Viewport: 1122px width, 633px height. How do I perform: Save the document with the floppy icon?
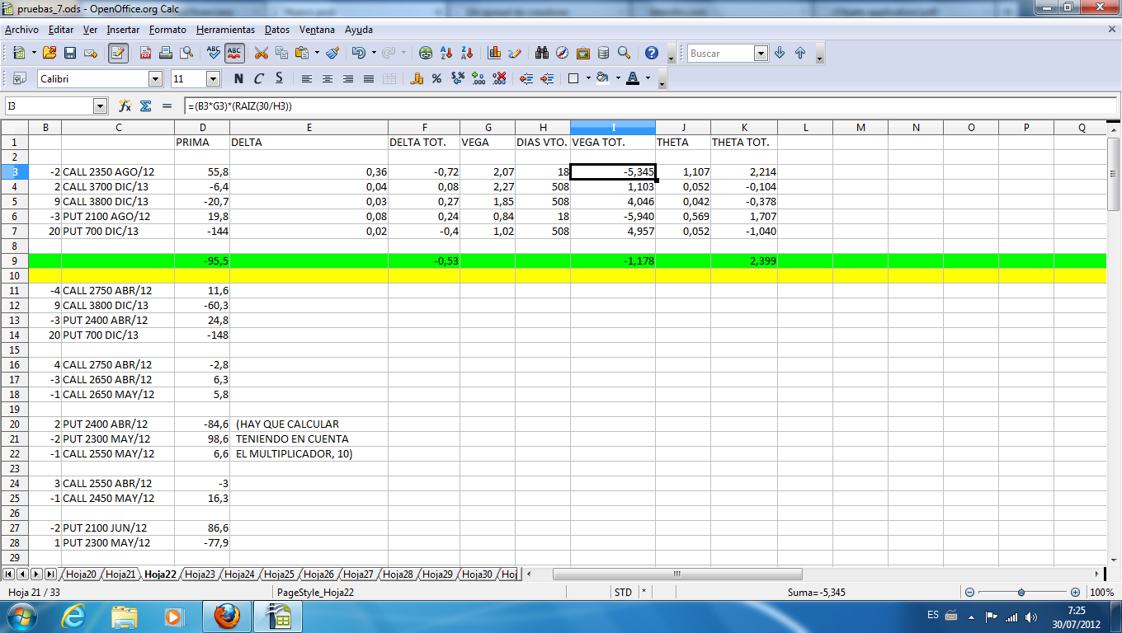pos(70,53)
